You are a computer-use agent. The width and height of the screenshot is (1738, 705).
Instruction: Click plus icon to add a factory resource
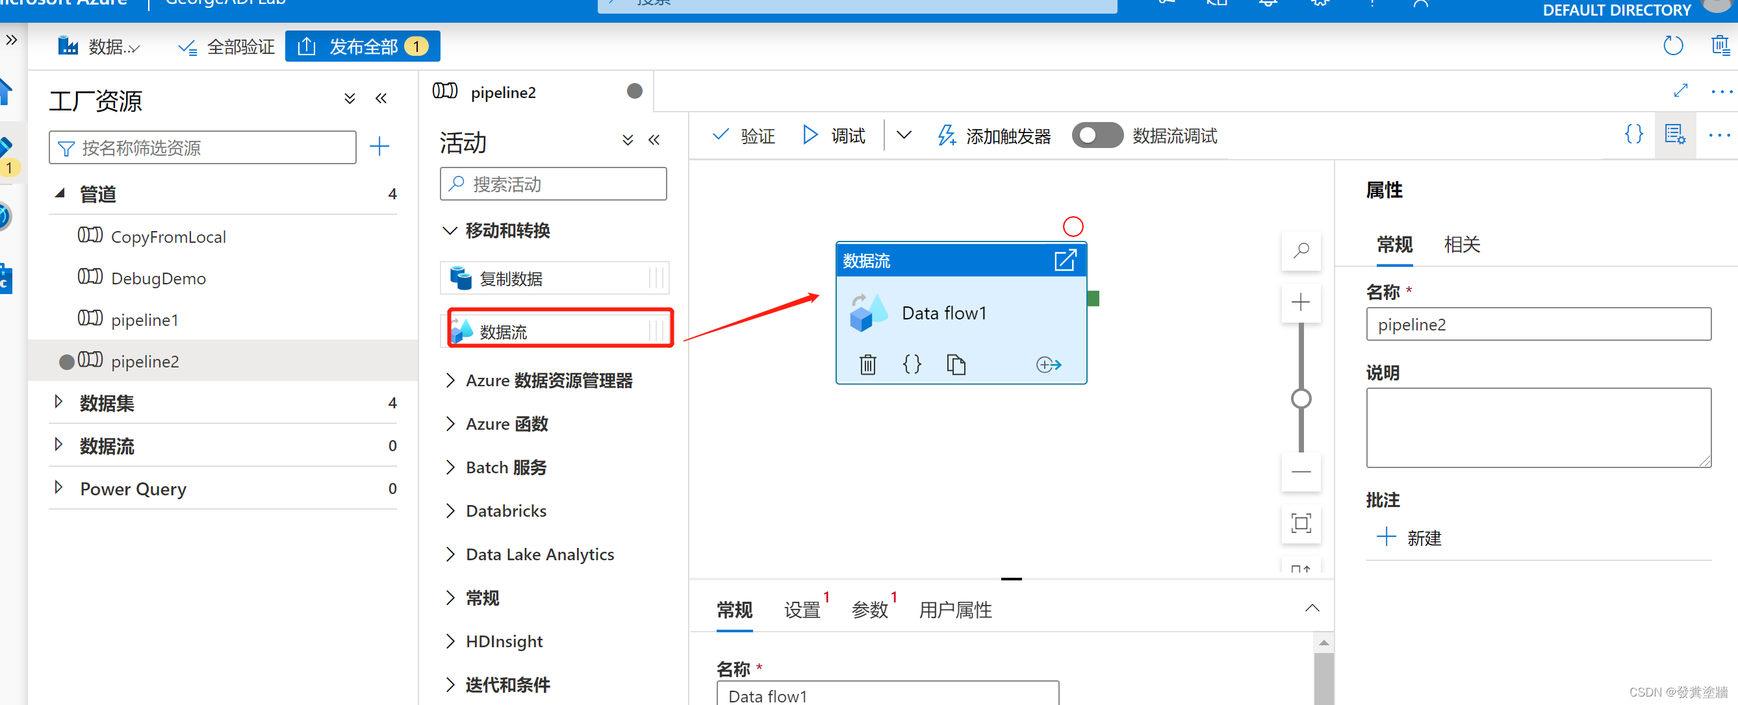pyautogui.click(x=380, y=146)
